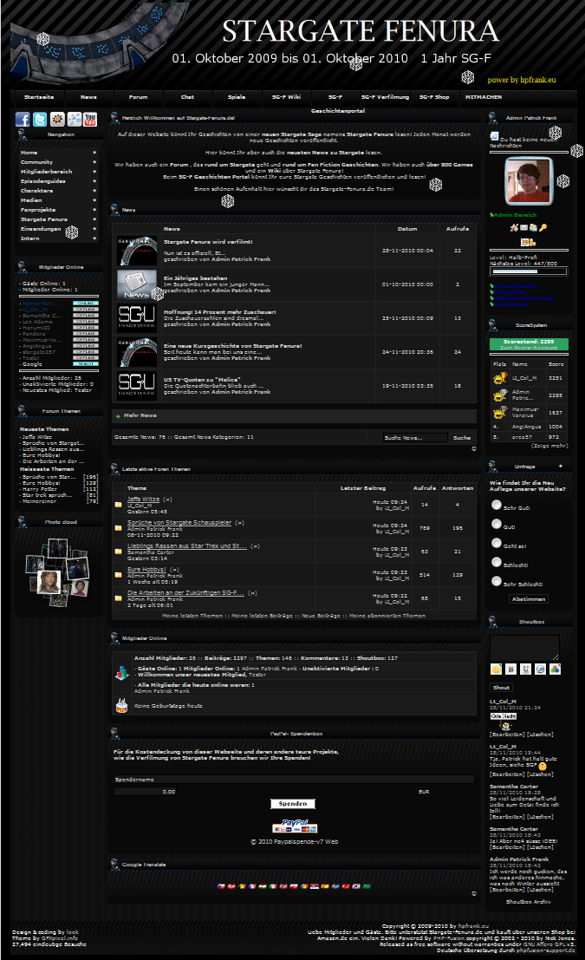Insert a smiley via Shoutbox smiley icon
Viewport: 585px width, 960px height.
click(497, 669)
